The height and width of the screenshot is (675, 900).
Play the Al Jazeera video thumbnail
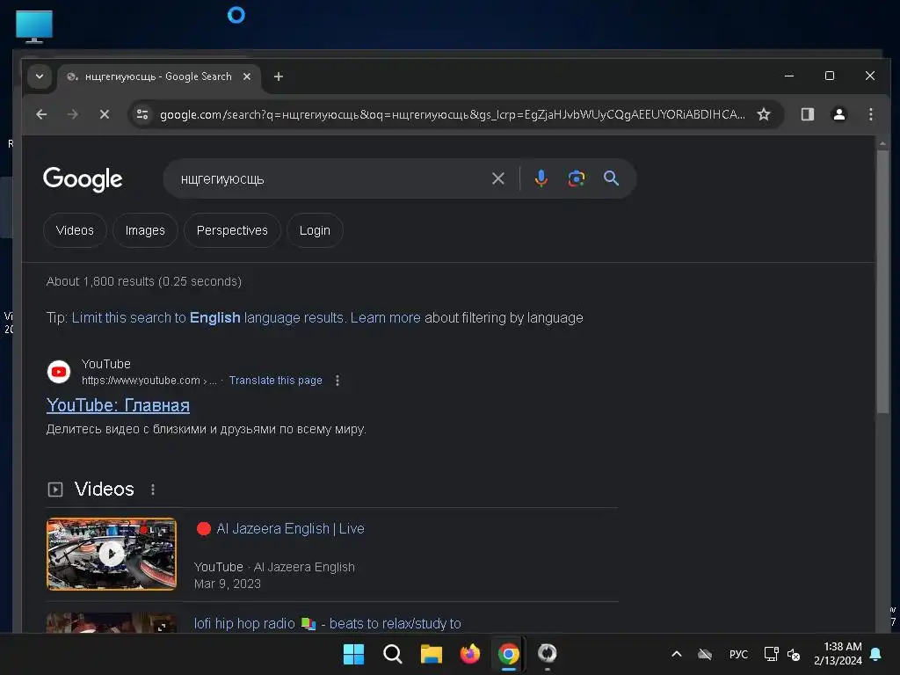pos(112,554)
